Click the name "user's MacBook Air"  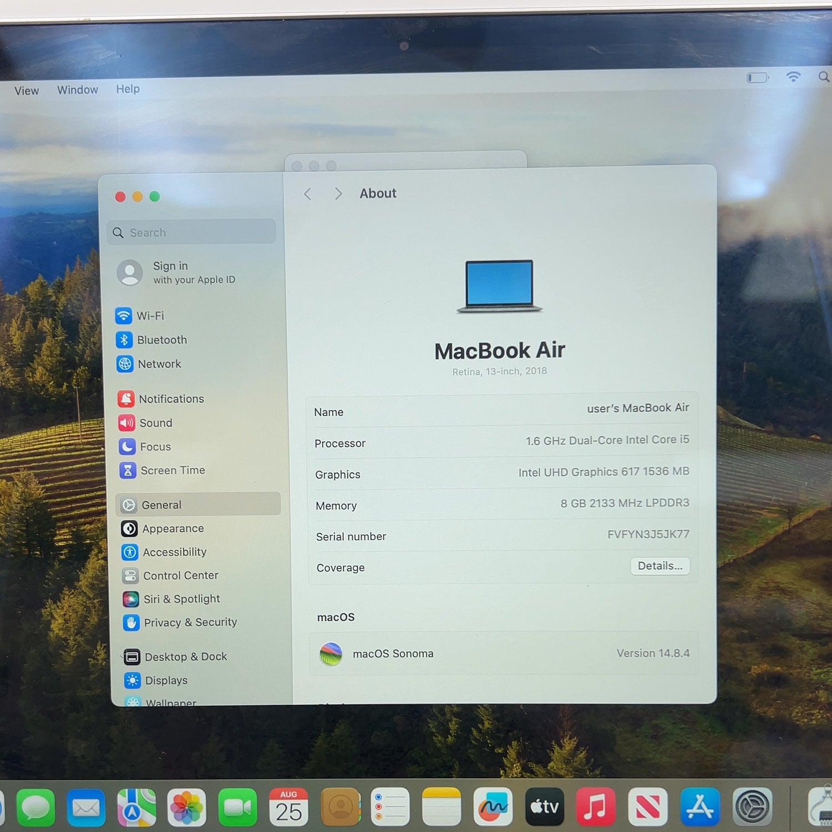638,408
